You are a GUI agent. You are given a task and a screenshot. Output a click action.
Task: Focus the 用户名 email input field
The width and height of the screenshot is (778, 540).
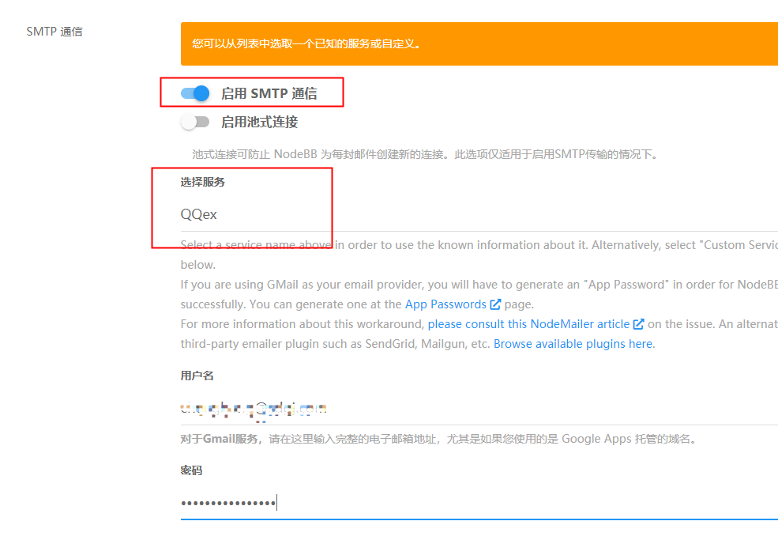[x=479, y=409]
